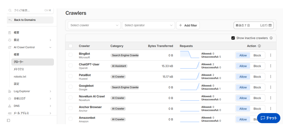Go to メトリクス in the sidebar
Screen dimensions: 283x132
tap(19, 69)
